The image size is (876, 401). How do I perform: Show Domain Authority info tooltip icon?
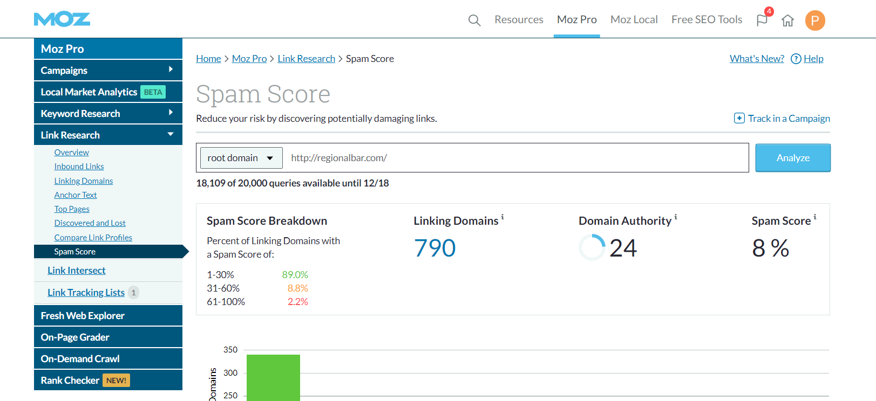676,217
